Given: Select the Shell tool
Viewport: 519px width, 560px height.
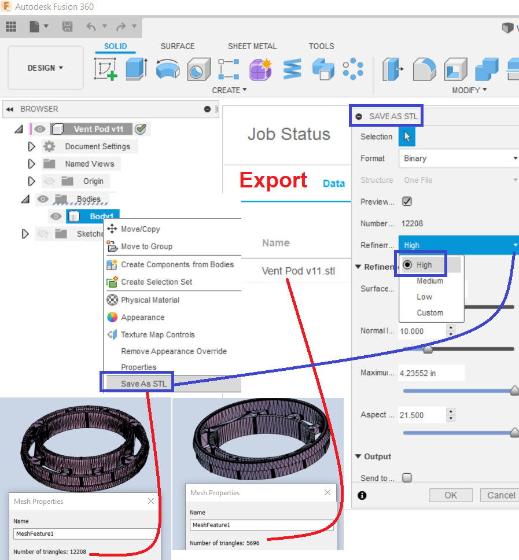Looking at the screenshot, I should click(x=456, y=69).
